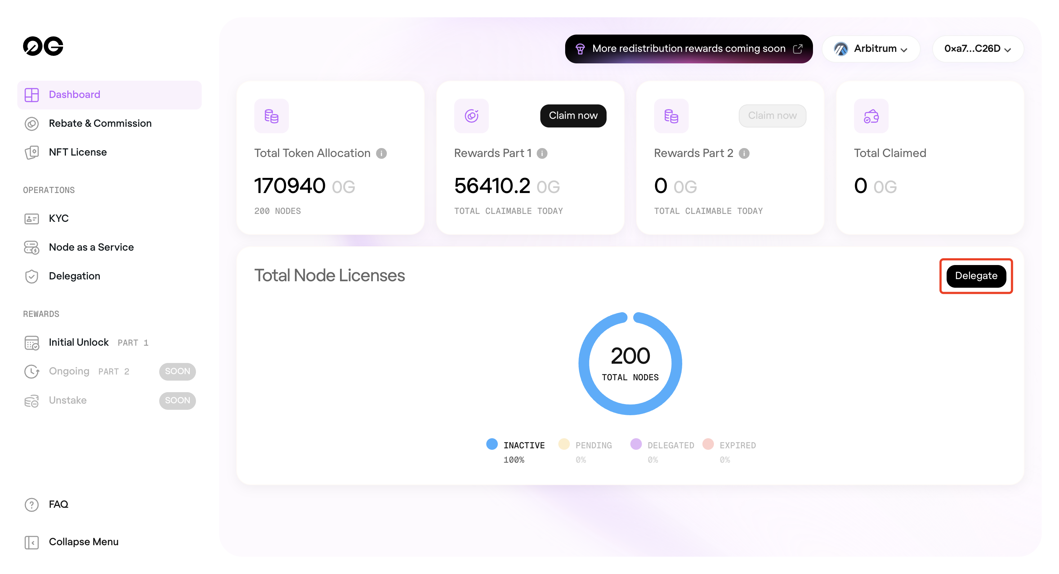
Task: Click the Node as a Service icon
Action: [x=32, y=247]
